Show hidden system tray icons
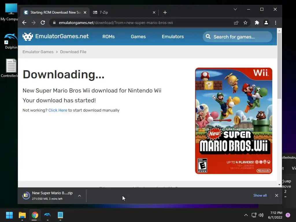Viewport: 296px width, 222px height. pyautogui.click(x=246, y=215)
